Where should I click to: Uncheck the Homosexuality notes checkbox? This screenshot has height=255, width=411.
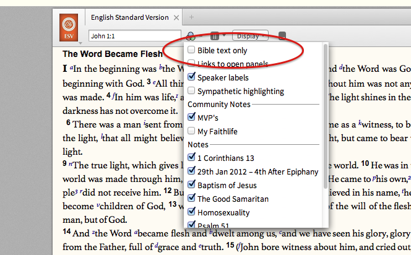click(x=191, y=212)
